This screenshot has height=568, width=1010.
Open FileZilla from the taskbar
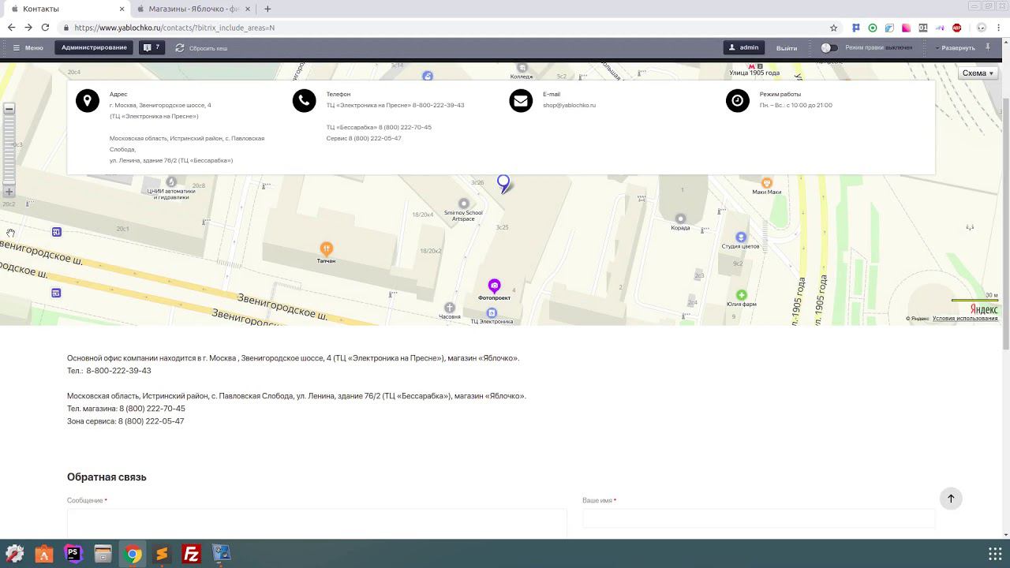191,554
